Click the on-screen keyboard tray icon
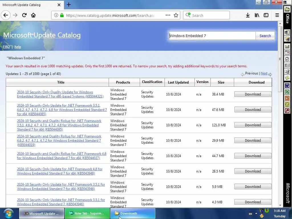The width and height of the screenshot is (292, 219). click(x=250, y=214)
